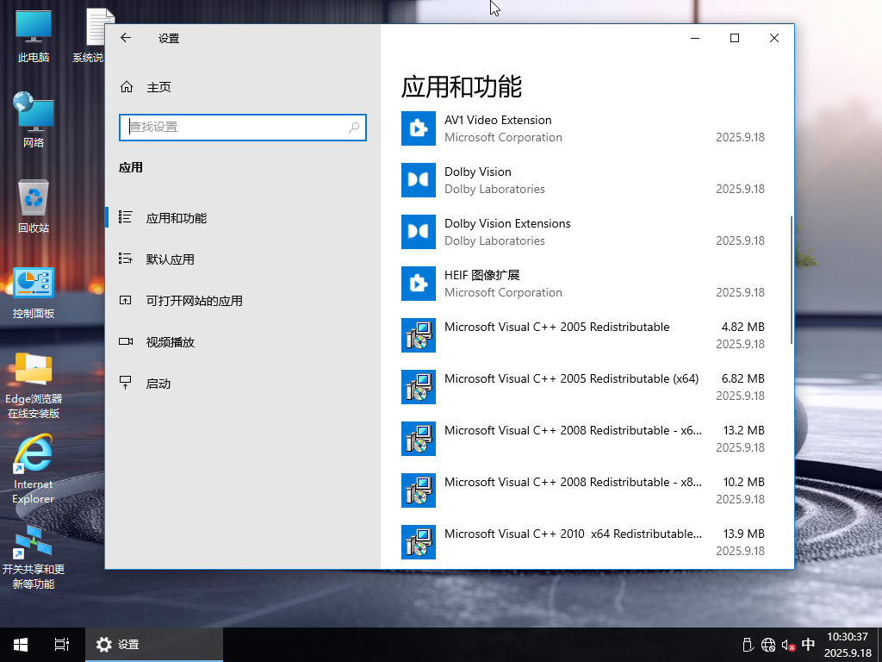Click the Dolby Vision Extensions app icon
This screenshot has width=882, height=662.
419,232
